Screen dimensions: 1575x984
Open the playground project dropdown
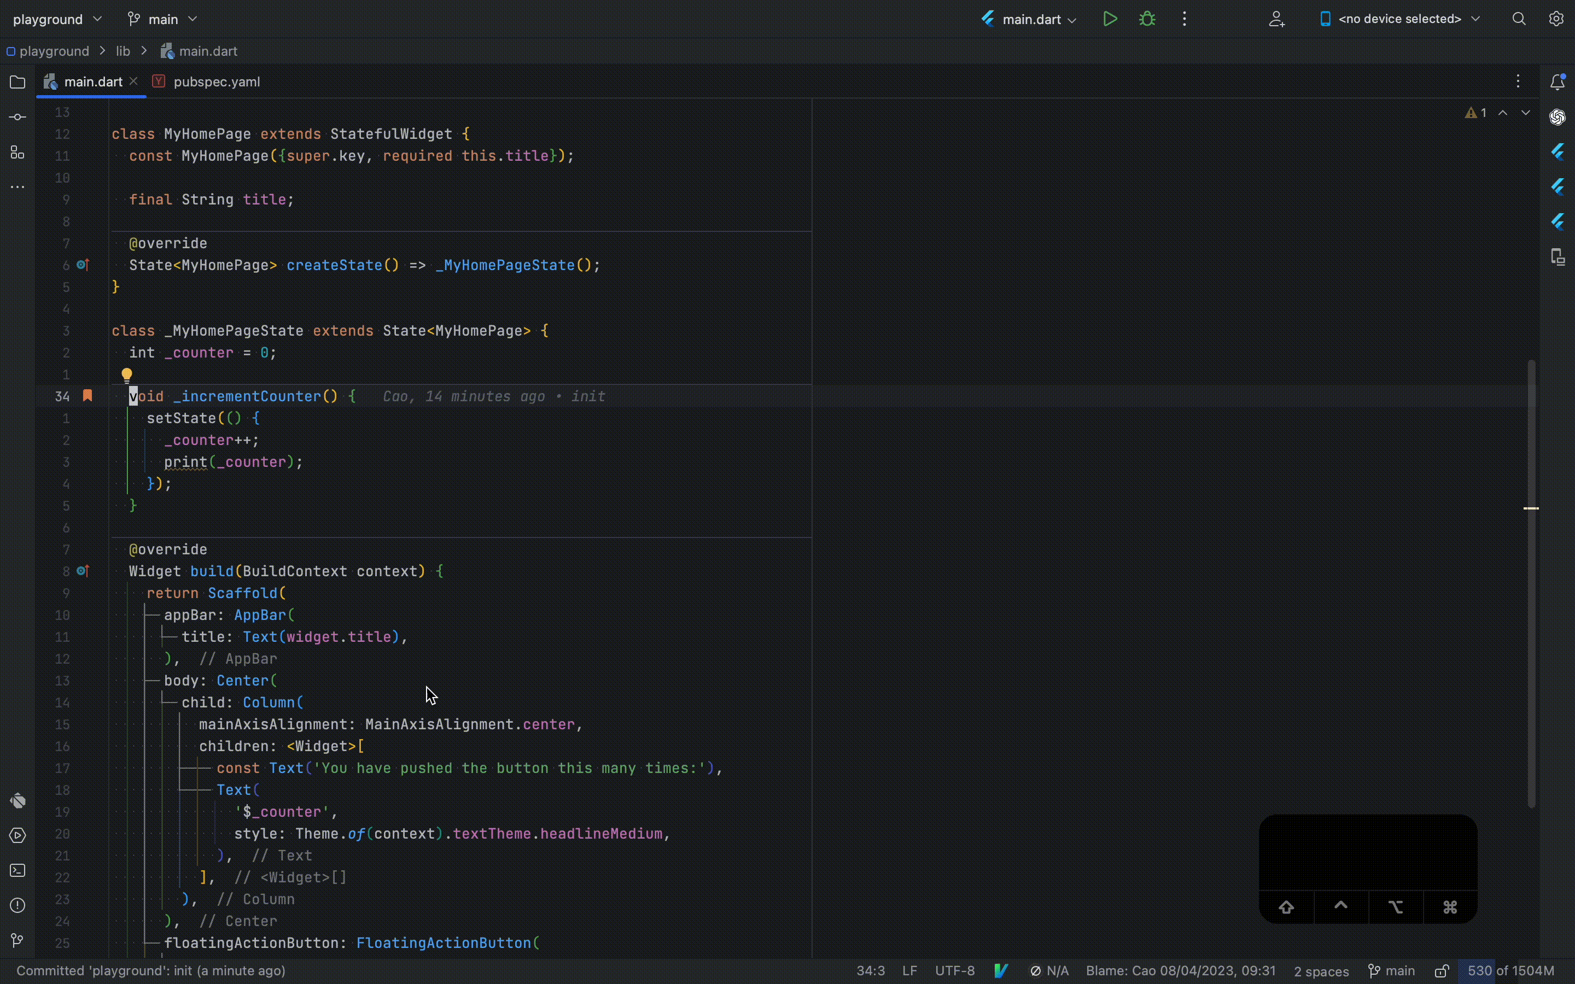(57, 19)
